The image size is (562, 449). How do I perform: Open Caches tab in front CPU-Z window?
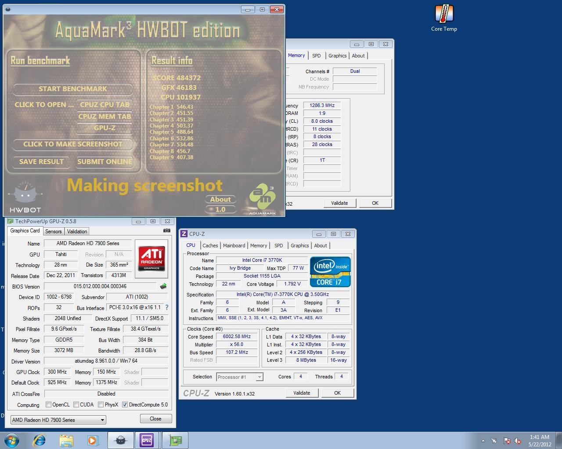pyautogui.click(x=210, y=246)
